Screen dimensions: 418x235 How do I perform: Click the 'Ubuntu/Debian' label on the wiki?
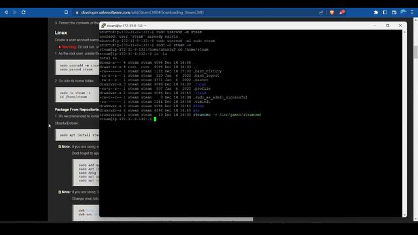67,123
